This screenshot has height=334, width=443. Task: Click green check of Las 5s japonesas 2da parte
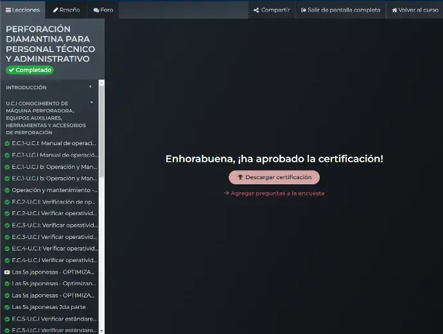7,307
